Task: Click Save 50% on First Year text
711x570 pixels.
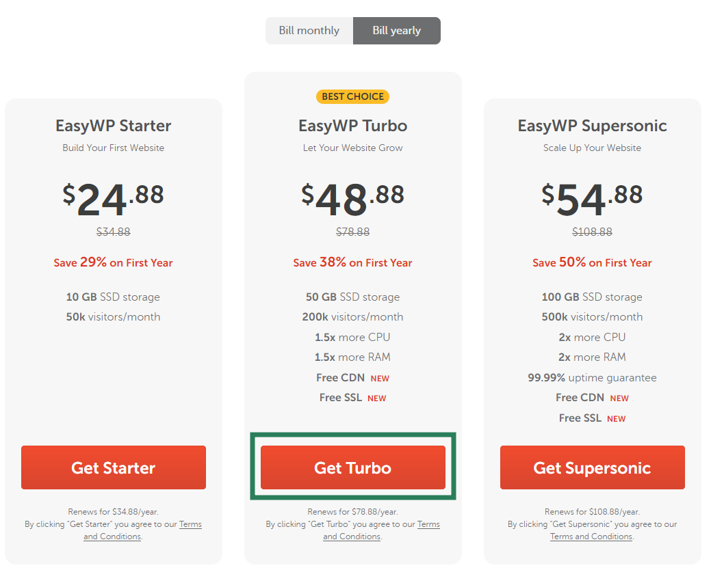Action: click(592, 262)
